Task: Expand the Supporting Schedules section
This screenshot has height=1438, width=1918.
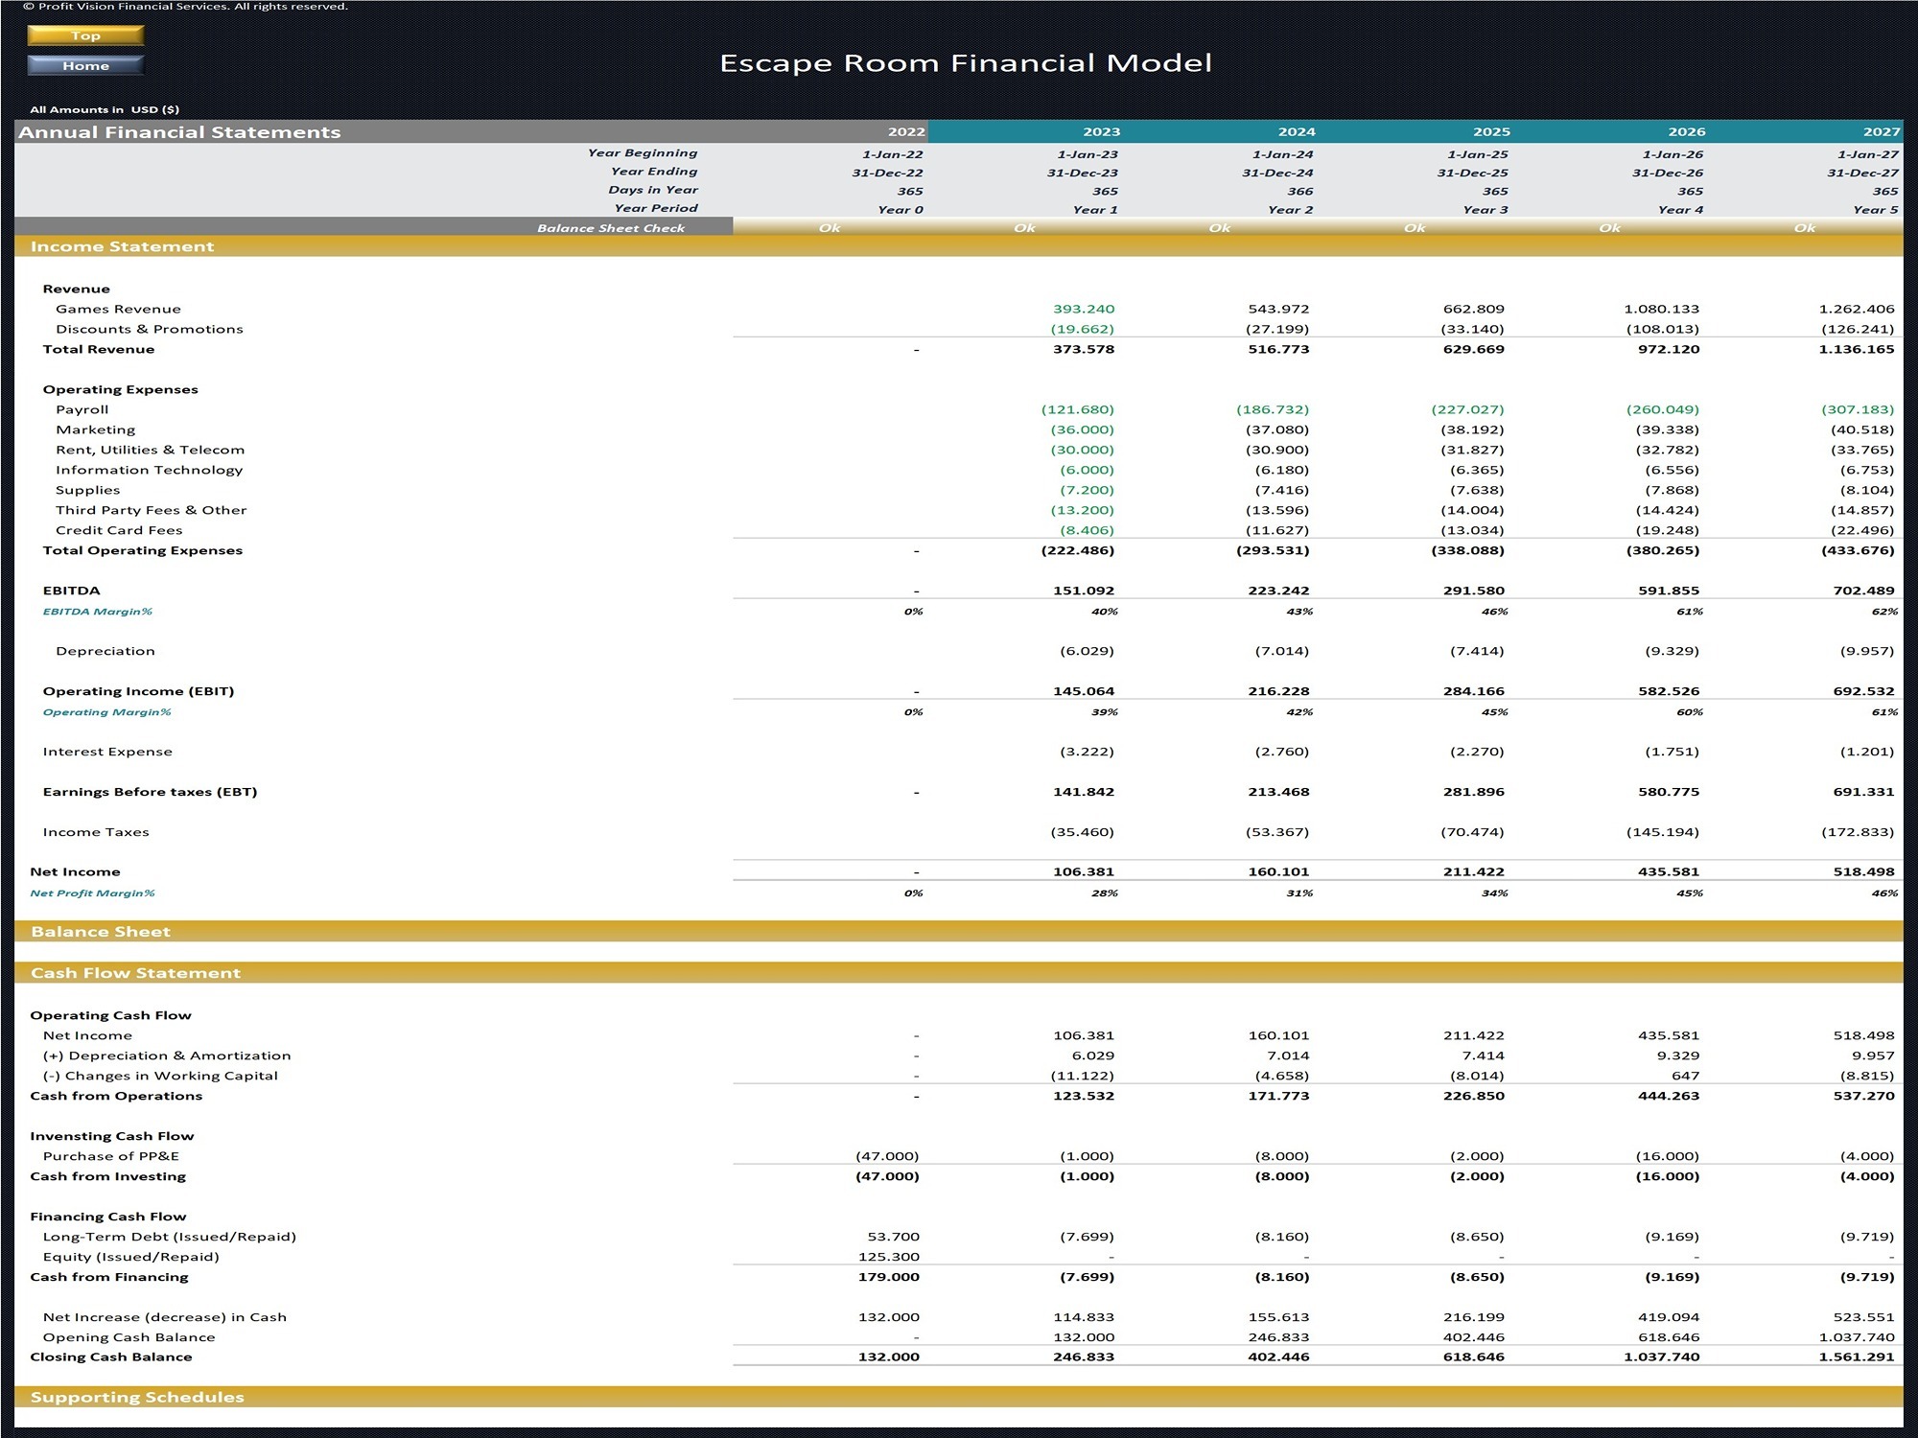Action: [136, 1397]
